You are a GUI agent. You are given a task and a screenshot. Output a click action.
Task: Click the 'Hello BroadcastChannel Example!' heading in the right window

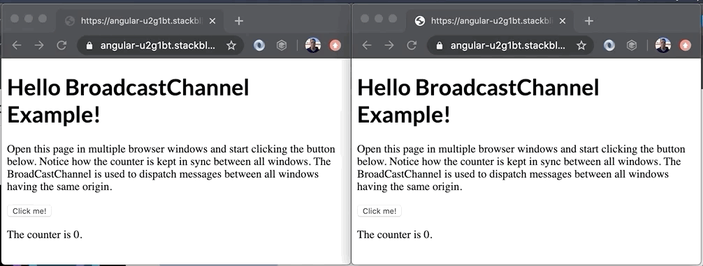tap(479, 102)
